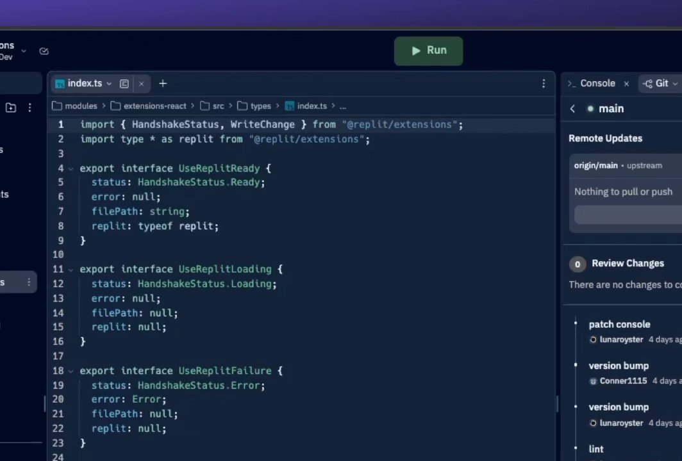This screenshot has width=682, height=461.
Task: Click the breadcrumb ellipsis item
Action: (343, 106)
